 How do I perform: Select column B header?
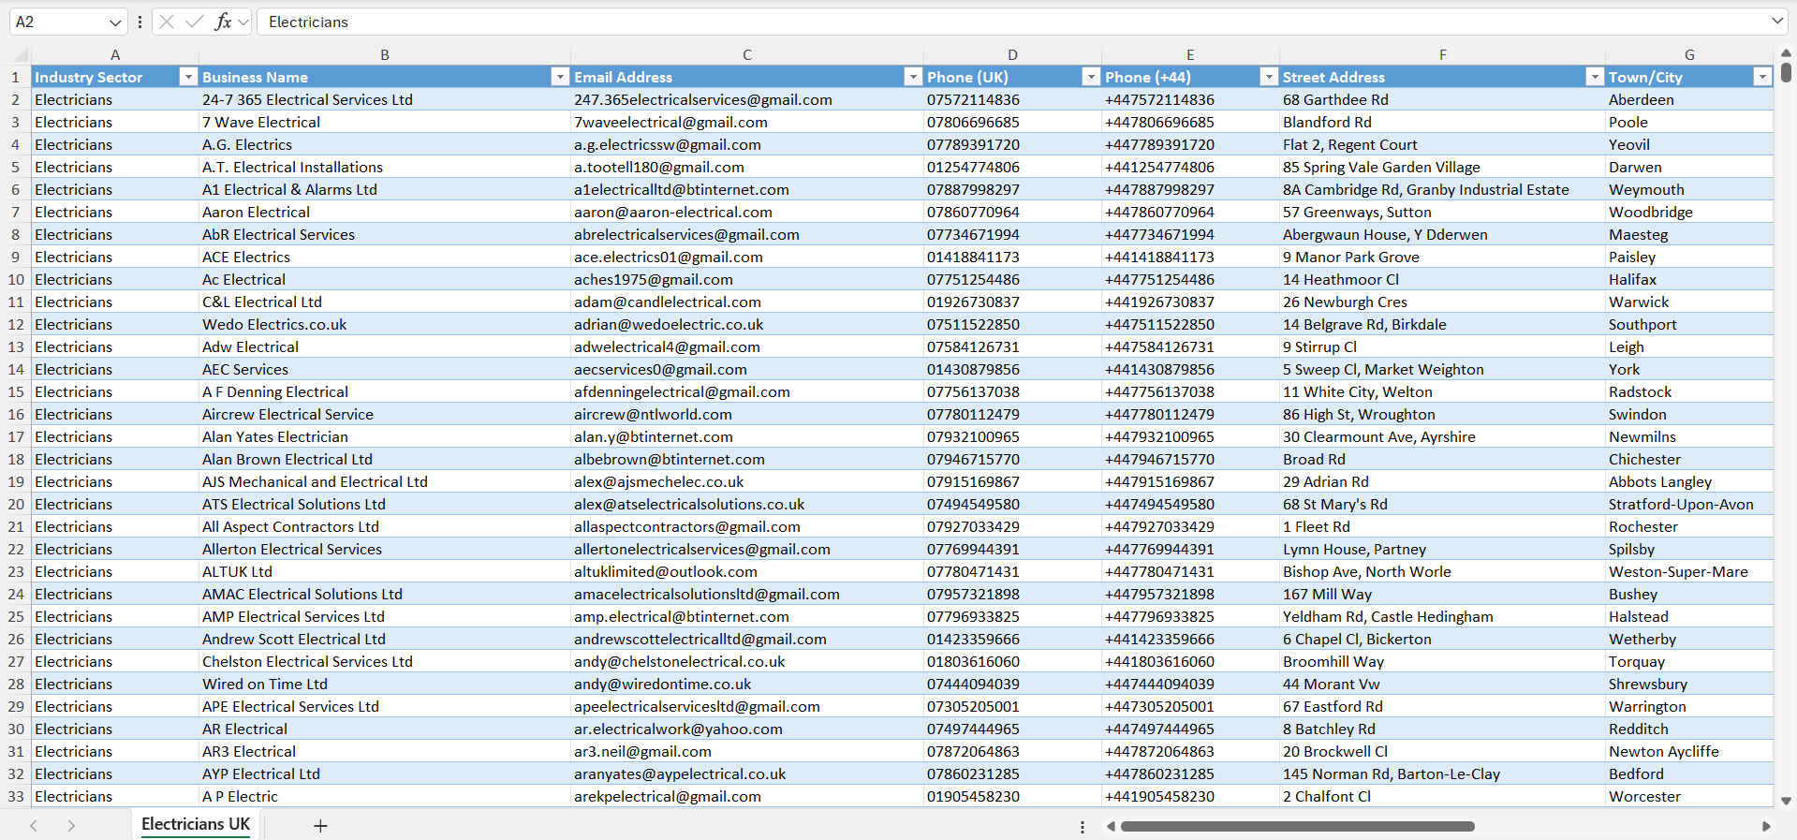(x=385, y=54)
